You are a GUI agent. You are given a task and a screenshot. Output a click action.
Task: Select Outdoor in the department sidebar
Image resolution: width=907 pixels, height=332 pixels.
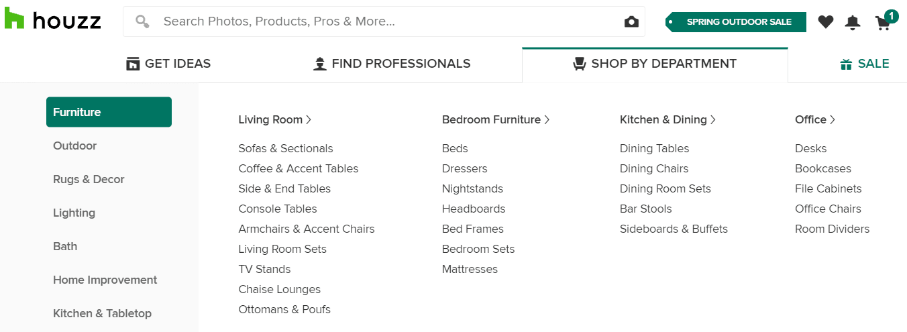[74, 146]
